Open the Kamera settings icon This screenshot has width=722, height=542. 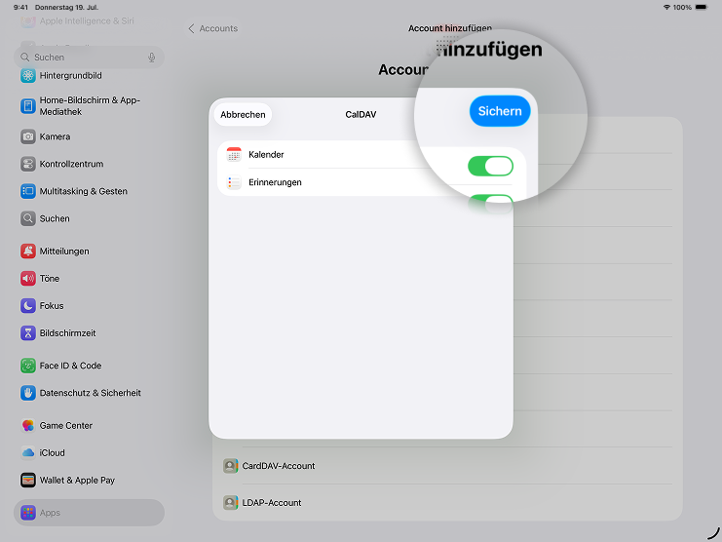click(28, 136)
